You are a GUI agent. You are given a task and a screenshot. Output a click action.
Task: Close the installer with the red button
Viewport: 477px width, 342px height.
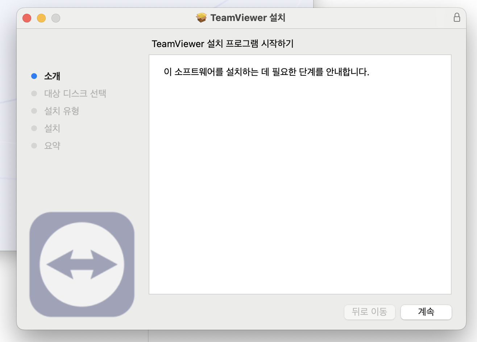pyautogui.click(x=27, y=18)
